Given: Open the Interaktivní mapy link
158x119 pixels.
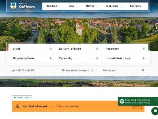Looking at the screenshot, I should [125, 58].
